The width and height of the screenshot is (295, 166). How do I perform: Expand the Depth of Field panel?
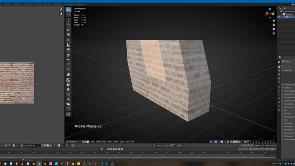click(289, 91)
